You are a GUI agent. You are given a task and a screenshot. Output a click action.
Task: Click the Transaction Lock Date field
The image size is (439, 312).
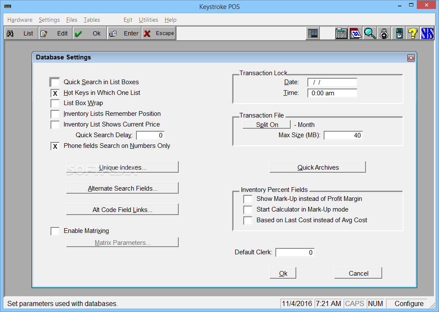pyautogui.click(x=332, y=82)
